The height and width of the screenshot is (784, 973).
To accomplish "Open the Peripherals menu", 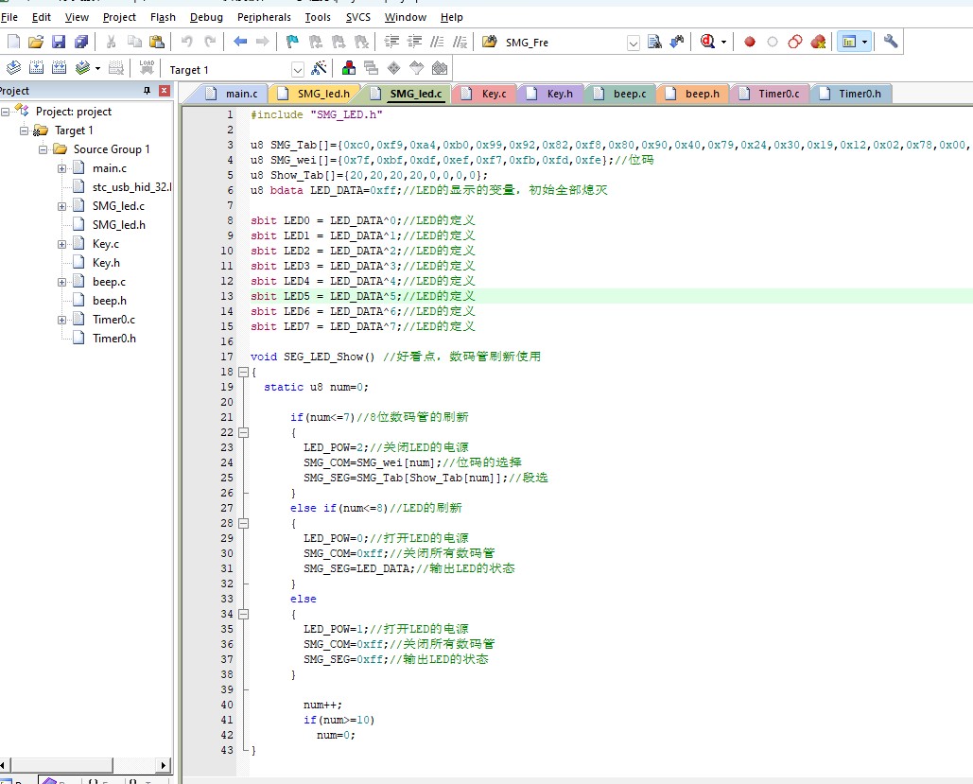I will pos(264,17).
